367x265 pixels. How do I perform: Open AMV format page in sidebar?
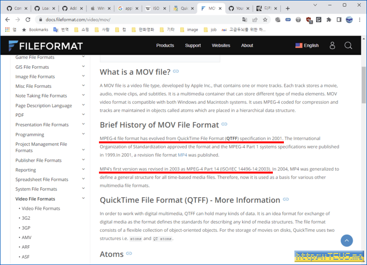click(x=26, y=238)
